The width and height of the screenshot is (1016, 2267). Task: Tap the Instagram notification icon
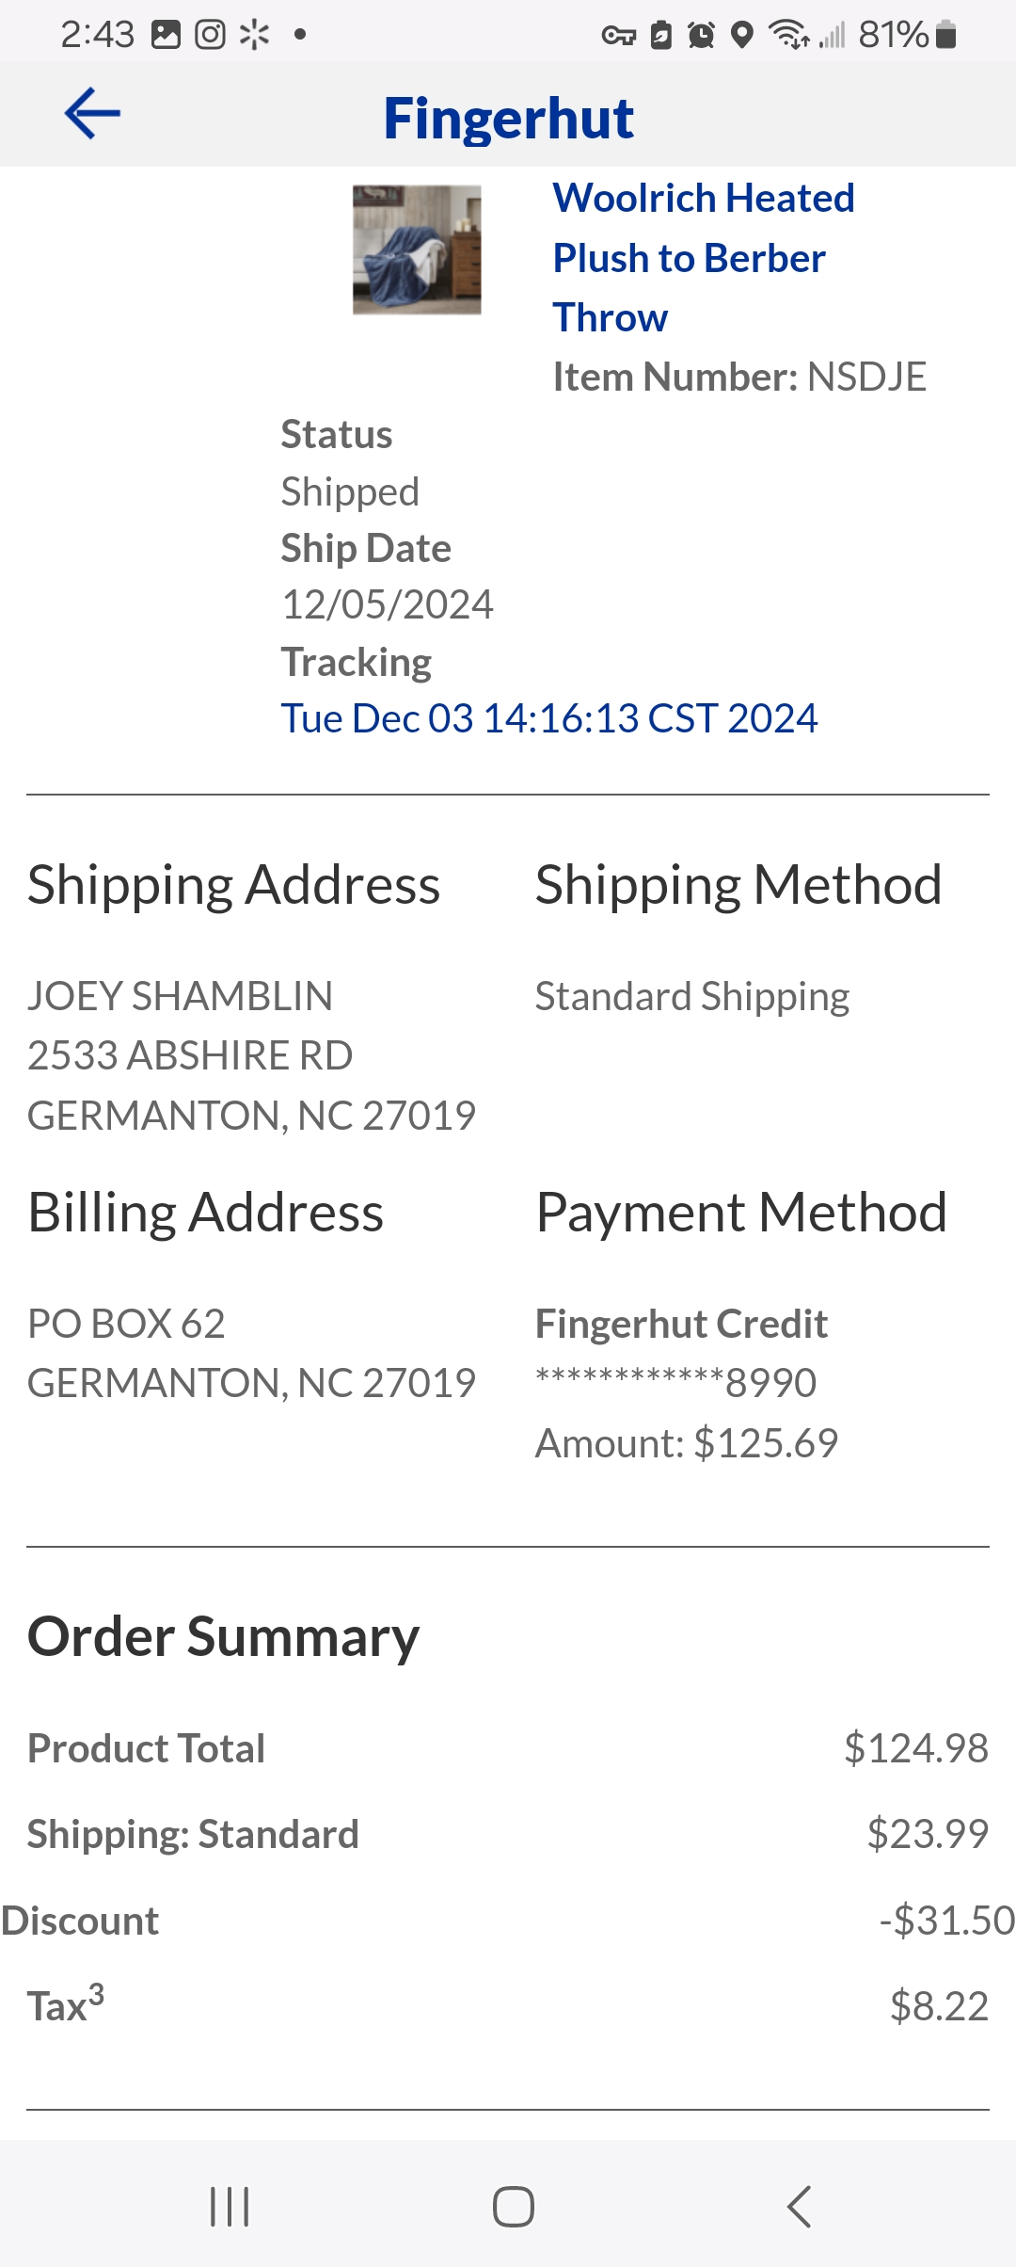(210, 35)
